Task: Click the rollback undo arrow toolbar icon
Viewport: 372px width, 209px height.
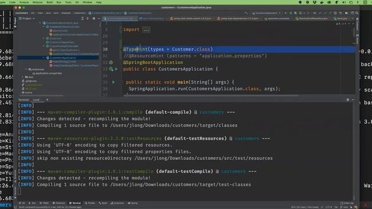Action: coord(340,13)
